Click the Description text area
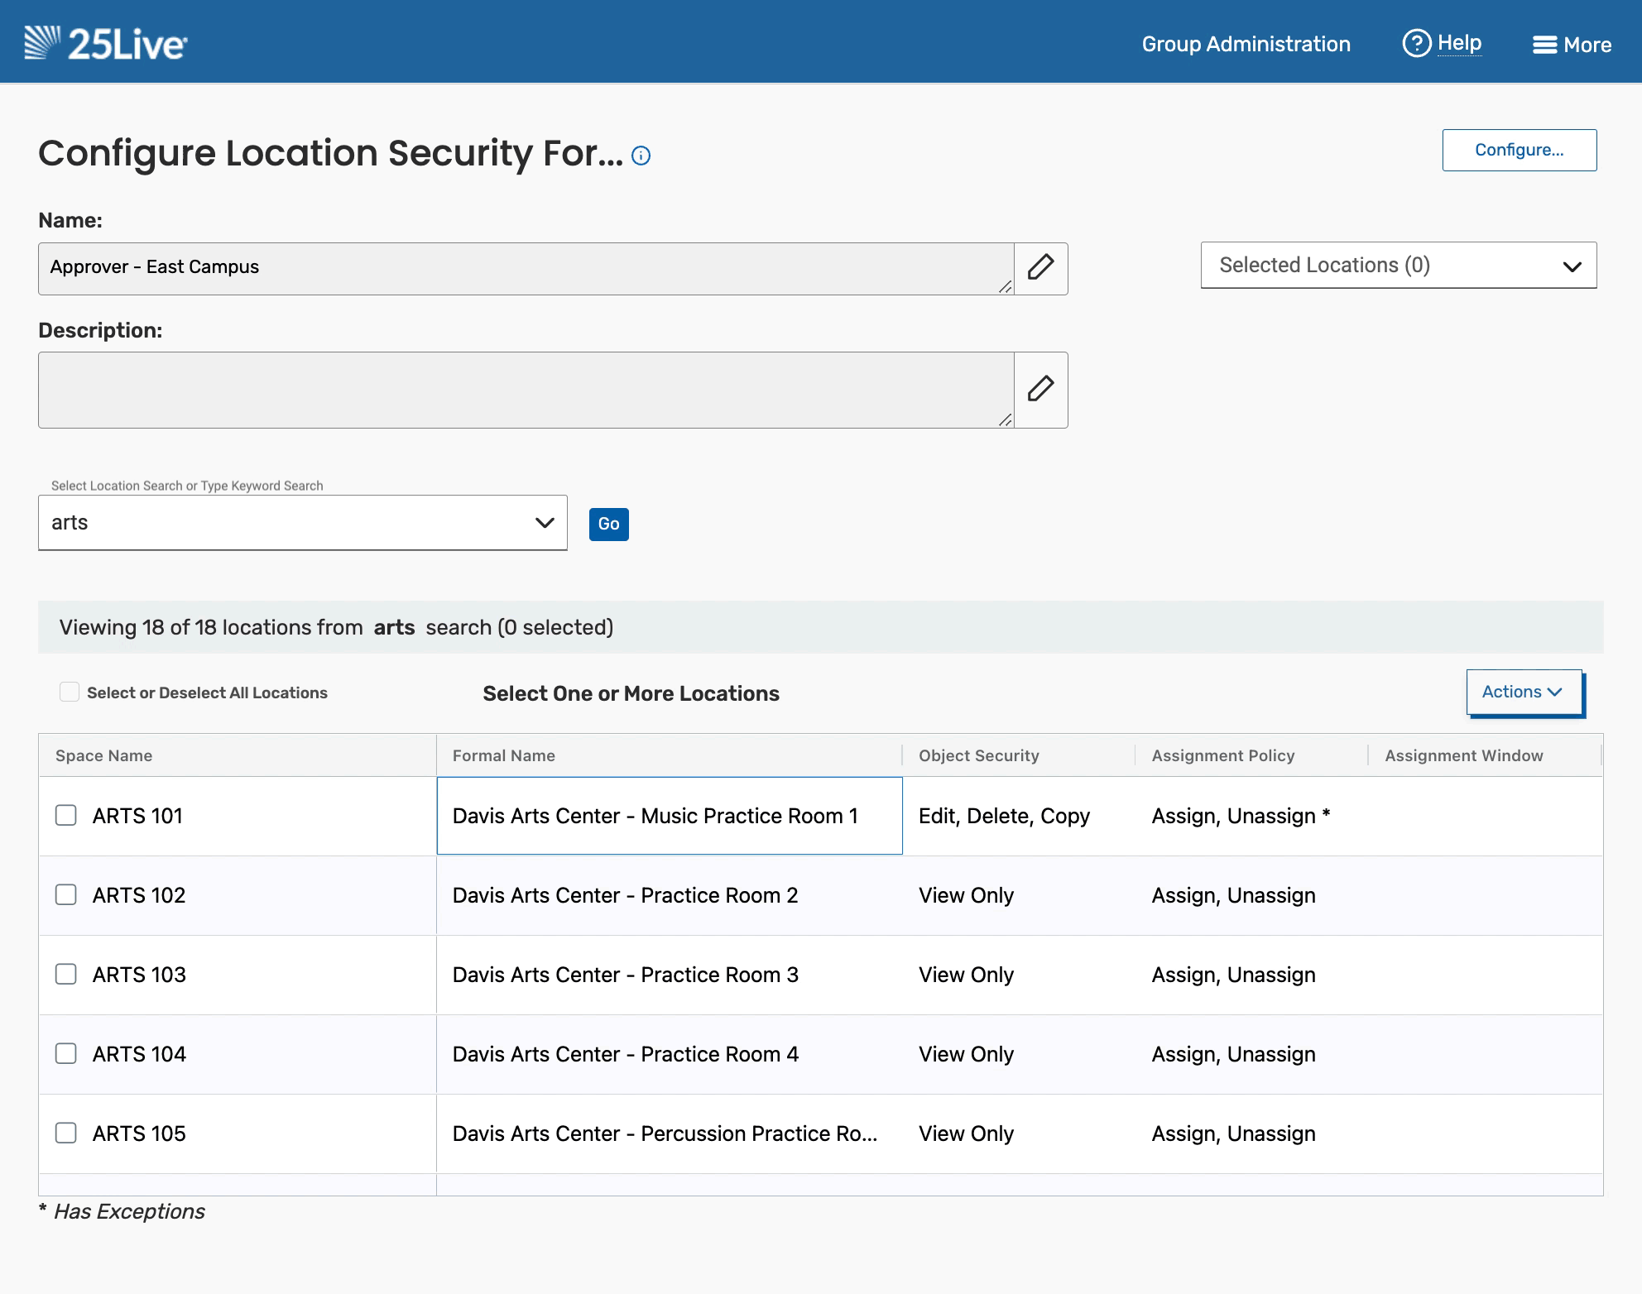Viewport: 1642px width, 1294px height. point(526,390)
